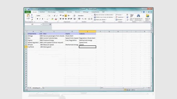Toggle Italique italic formatting

pos(40,19)
